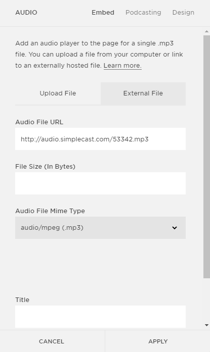Open the audio/mpeg (.mp3) dropdown
The height and width of the screenshot is (352, 210).
pyautogui.click(x=100, y=228)
